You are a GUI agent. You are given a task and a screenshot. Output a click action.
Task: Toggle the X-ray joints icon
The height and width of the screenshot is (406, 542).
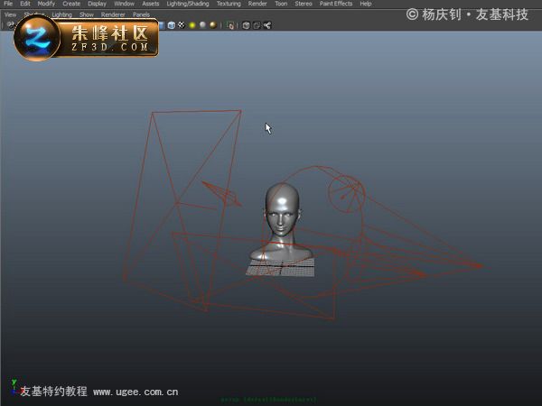click(x=266, y=25)
